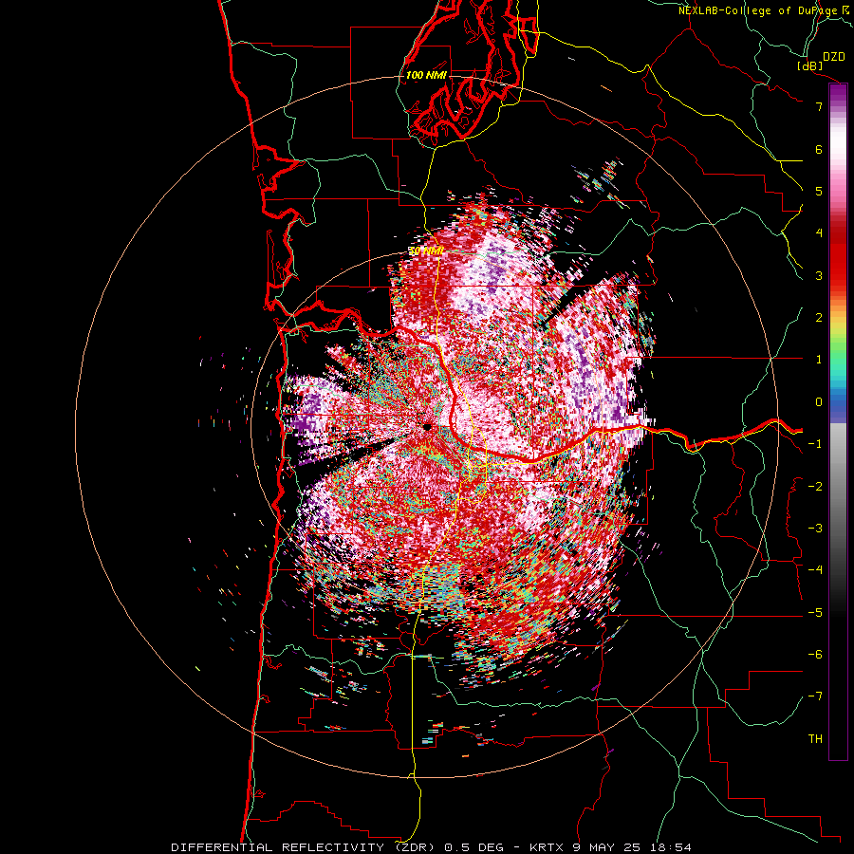
Task: Click the color scale value -6
Action: pos(815,655)
